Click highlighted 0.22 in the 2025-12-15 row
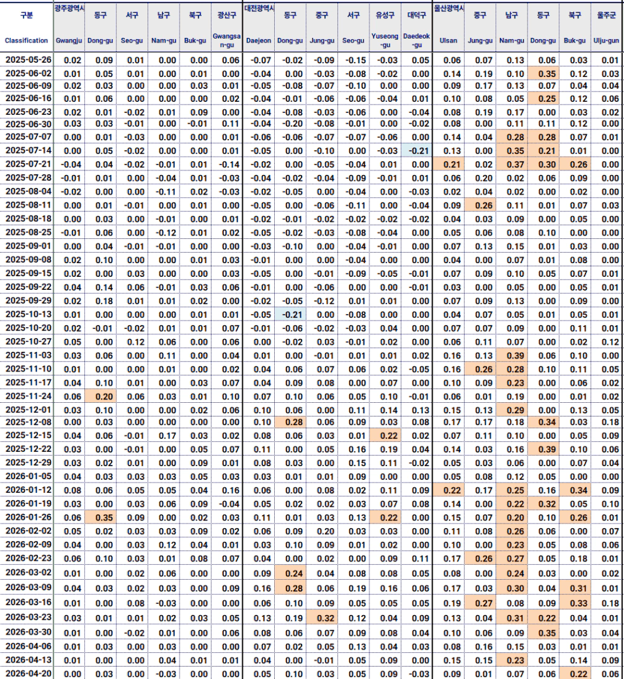This screenshot has height=679, width=624. 384,435
